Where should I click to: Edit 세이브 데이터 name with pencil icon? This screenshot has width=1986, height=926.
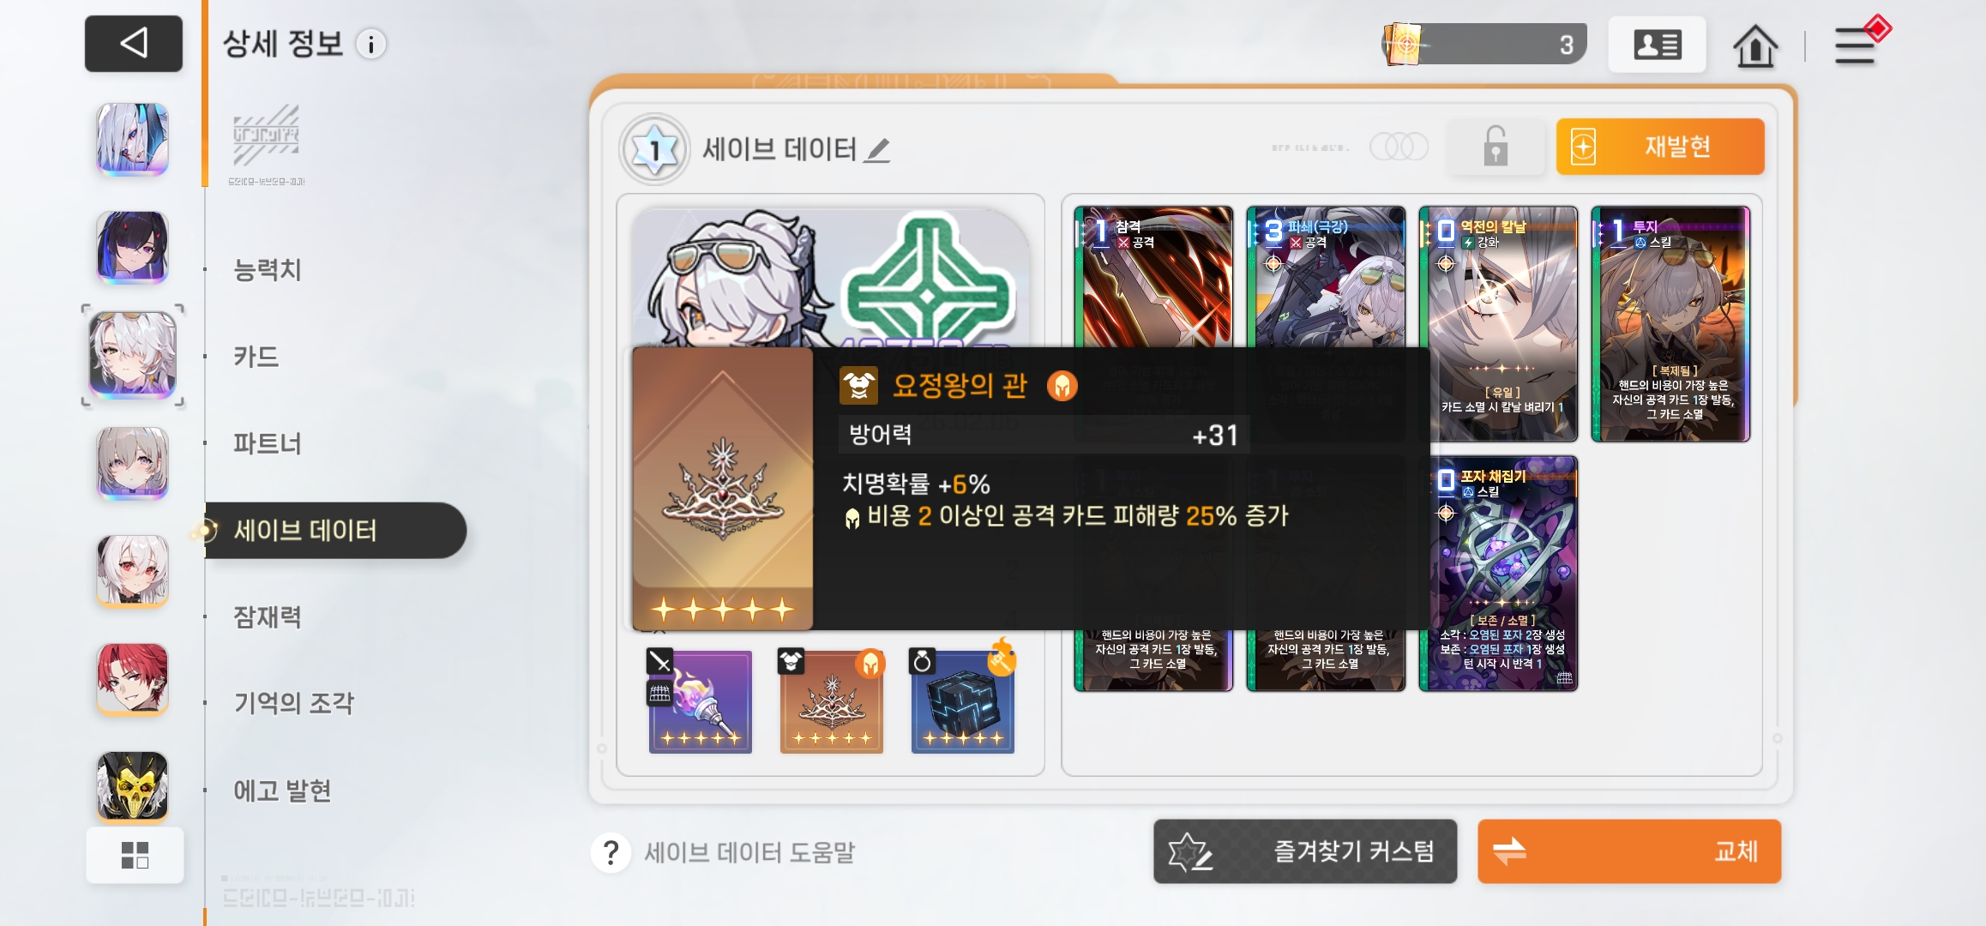coord(876,151)
